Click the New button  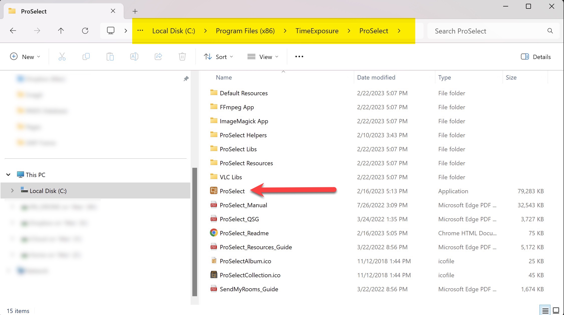[25, 57]
